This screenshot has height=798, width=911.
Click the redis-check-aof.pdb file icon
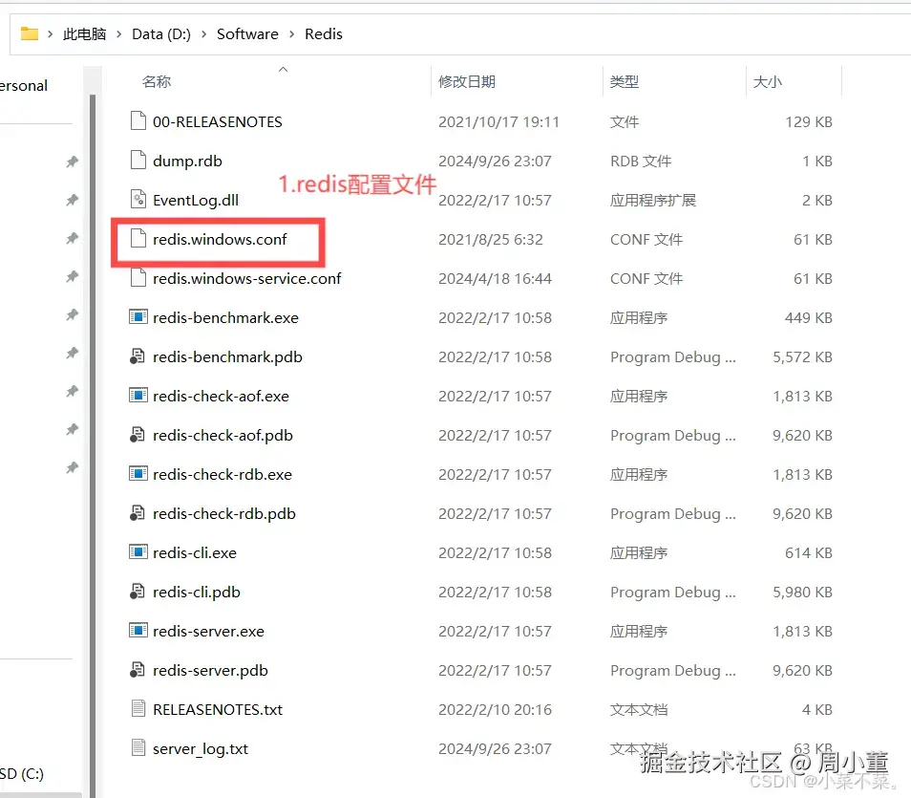click(x=138, y=435)
